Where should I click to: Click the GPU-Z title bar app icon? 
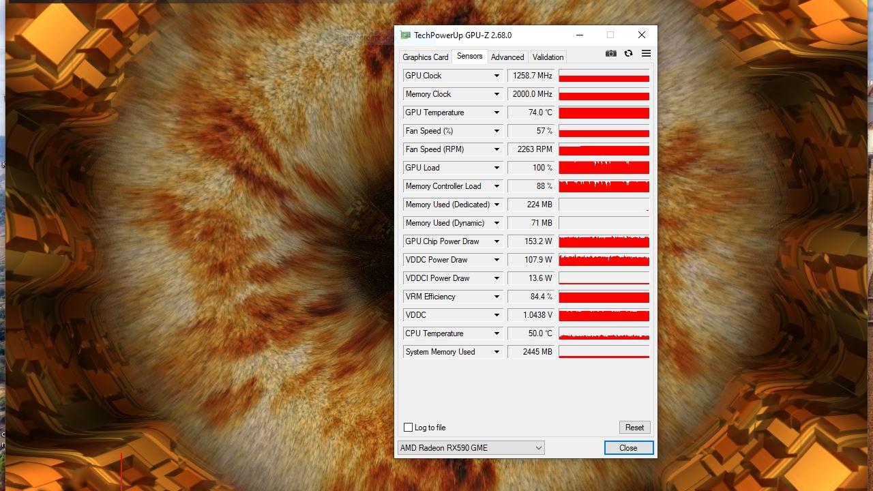[x=406, y=35]
